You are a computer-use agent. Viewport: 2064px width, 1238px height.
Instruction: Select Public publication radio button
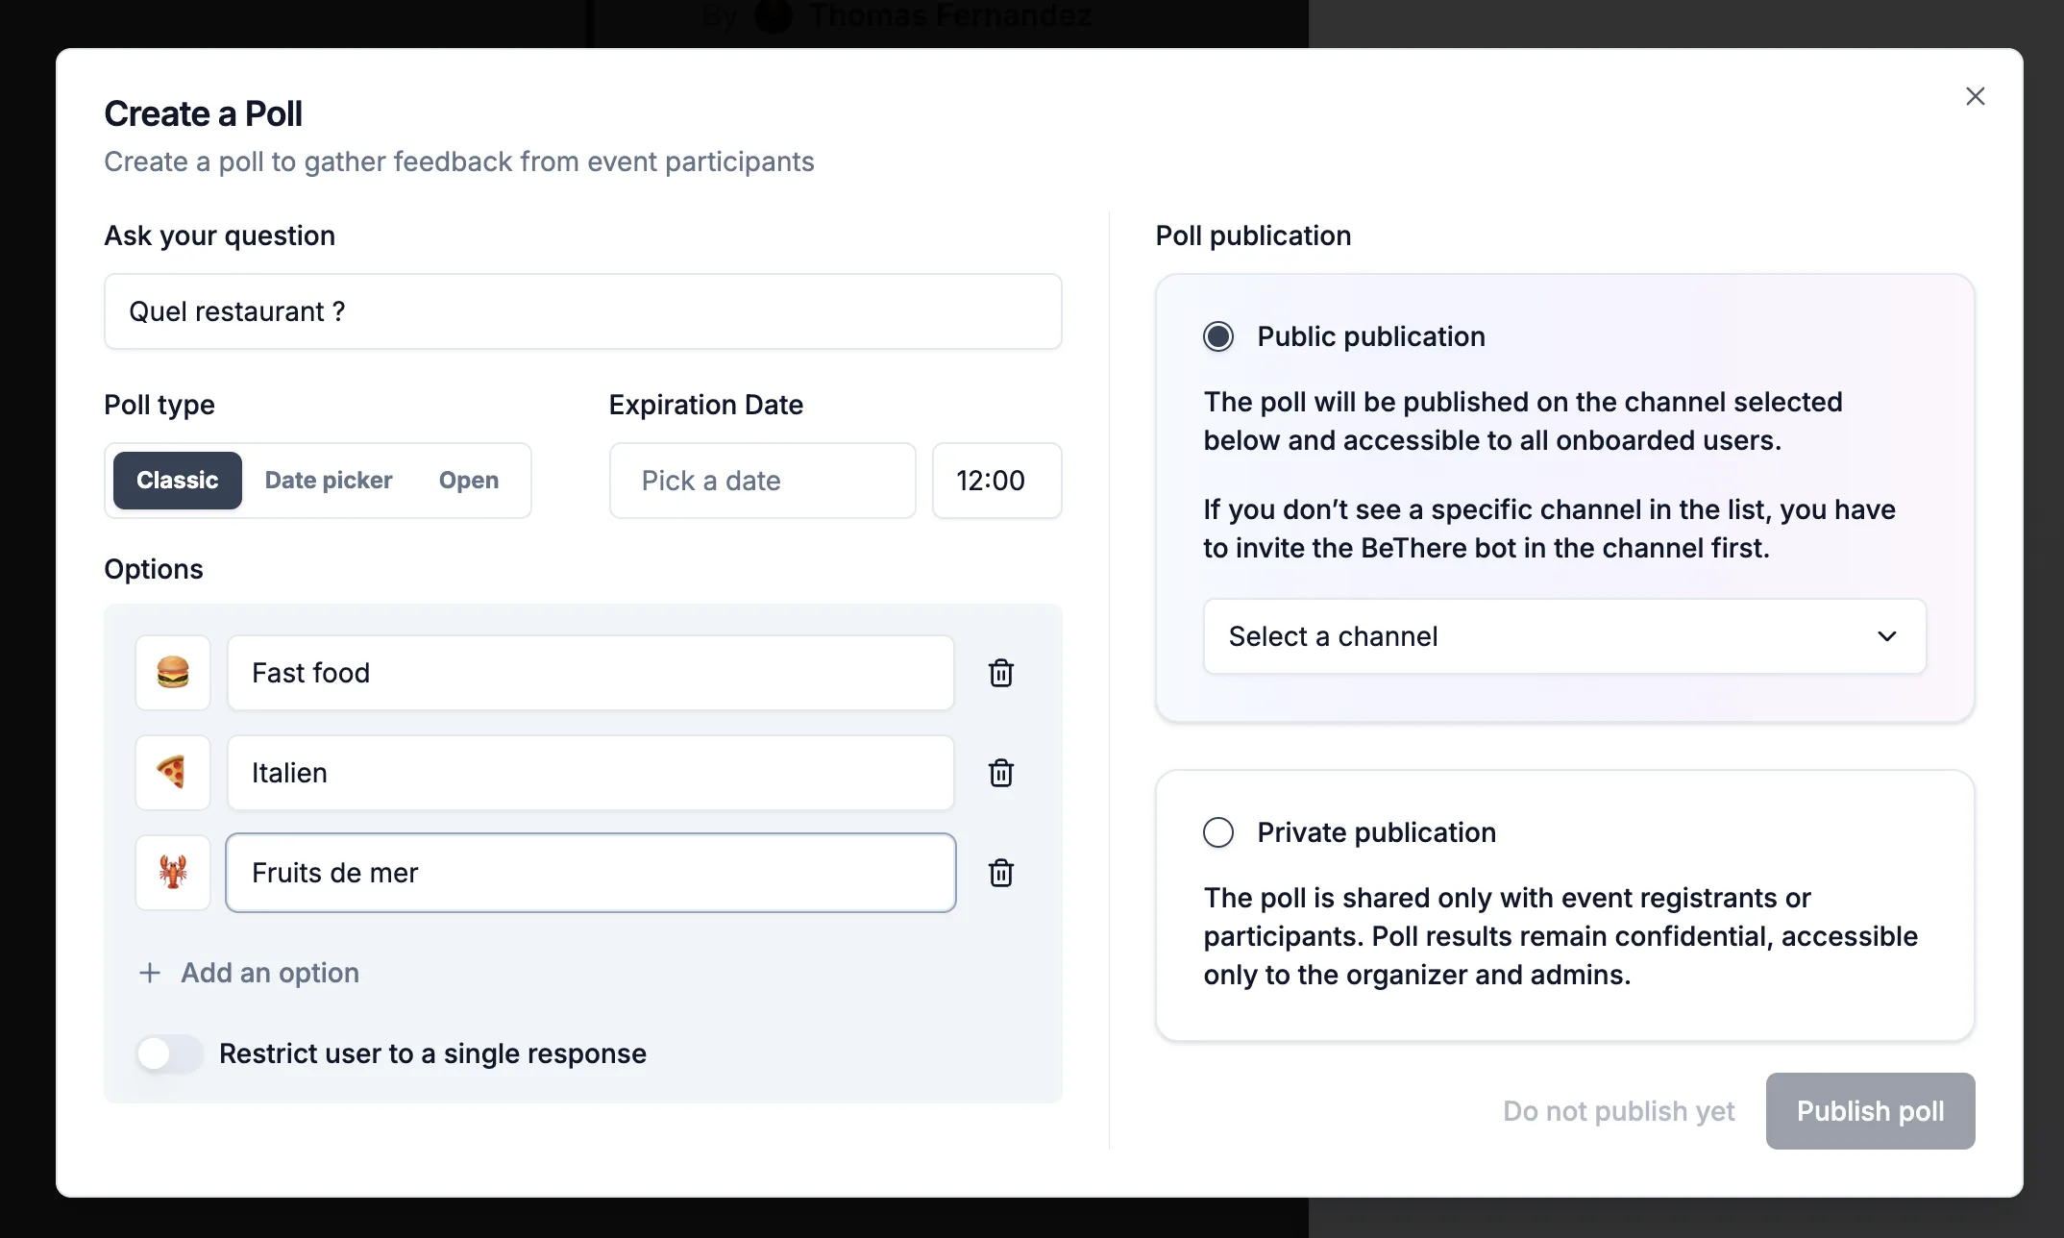(1218, 336)
